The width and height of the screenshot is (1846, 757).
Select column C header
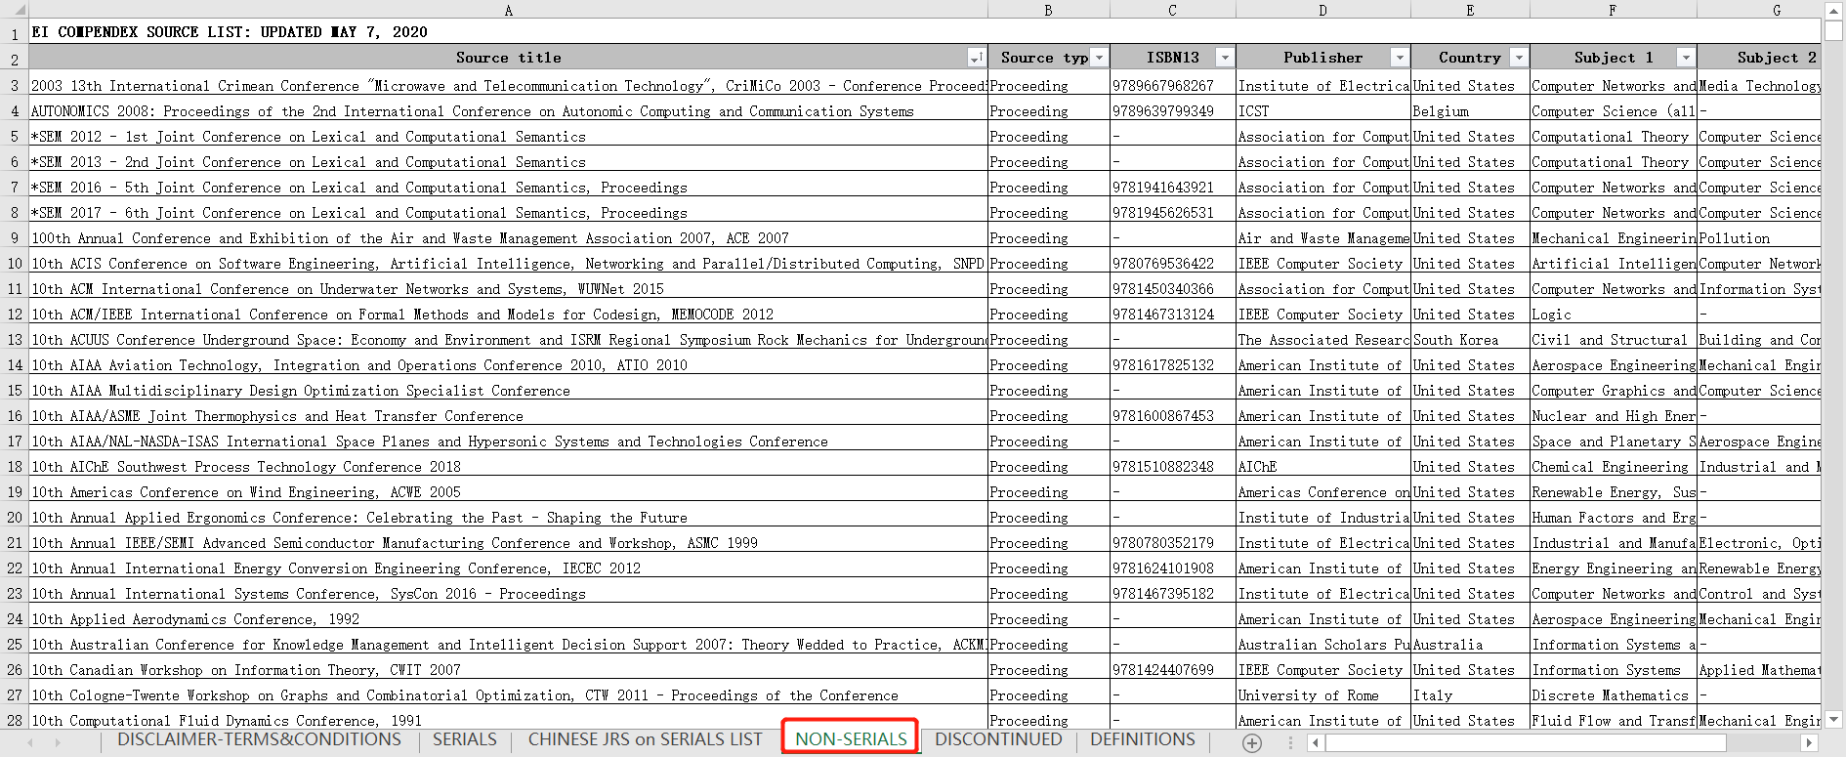(x=1173, y=10)
